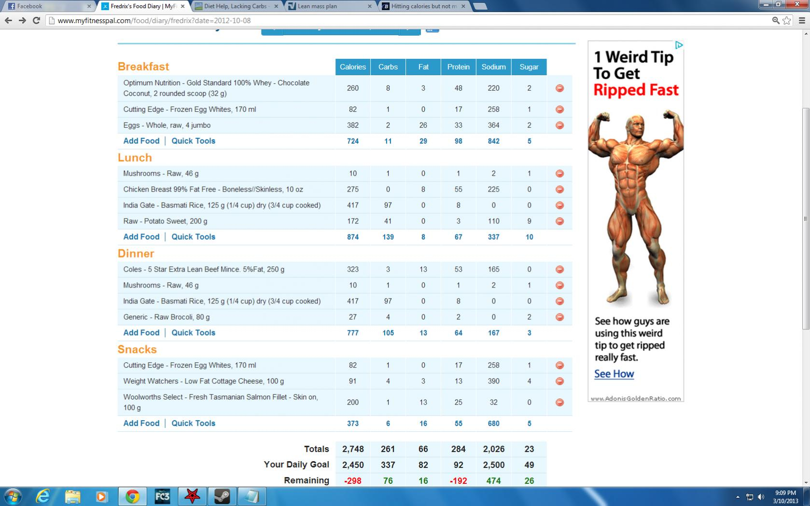The image size is (810, 506).
Task: Click the total calories value 2,748
Action: pyautogui.click(x=353, y=449)
